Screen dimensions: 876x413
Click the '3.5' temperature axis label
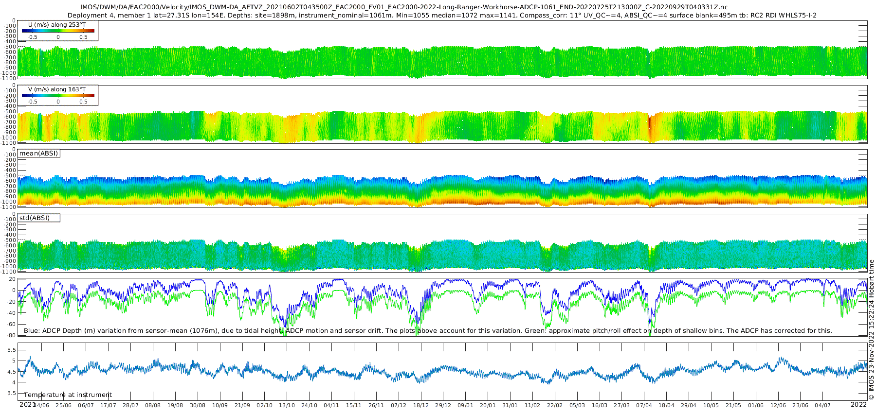click(12, 394)
